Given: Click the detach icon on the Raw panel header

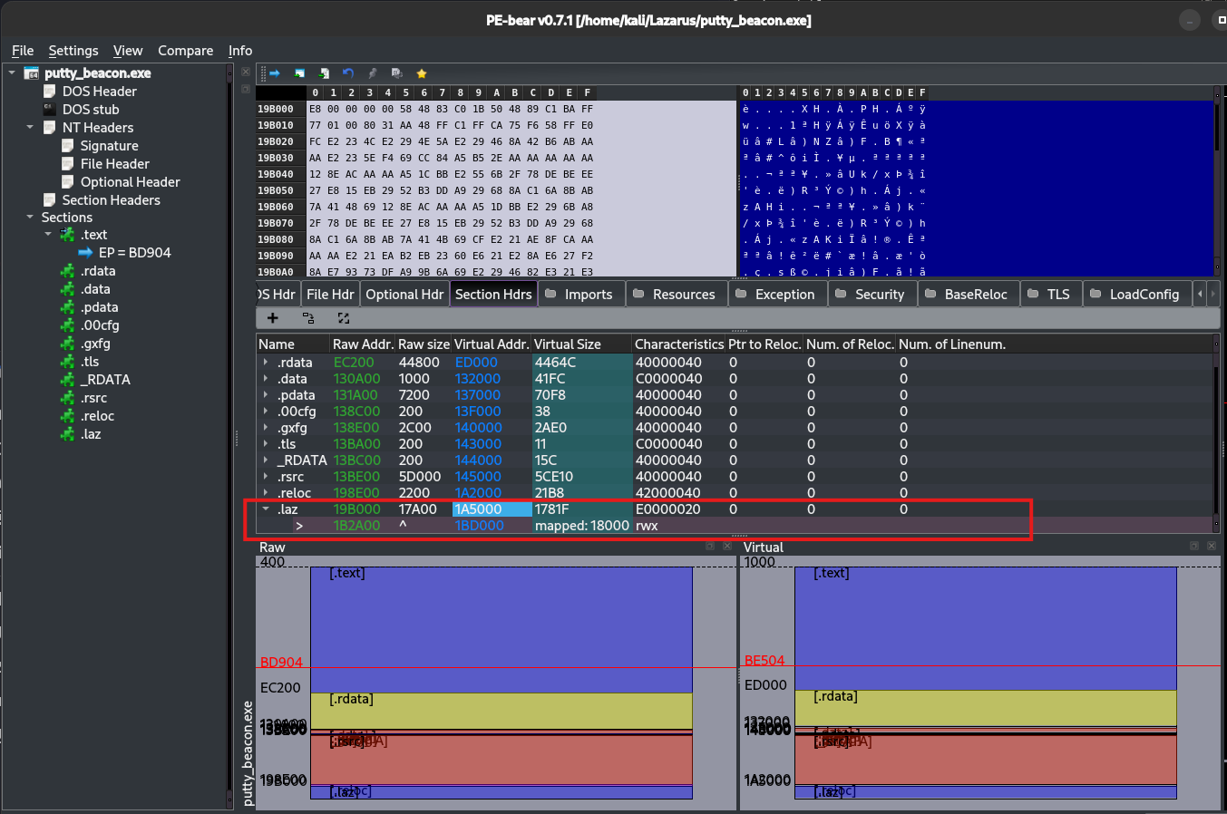Looking at the screenshot, I should (x=711, y=547).
